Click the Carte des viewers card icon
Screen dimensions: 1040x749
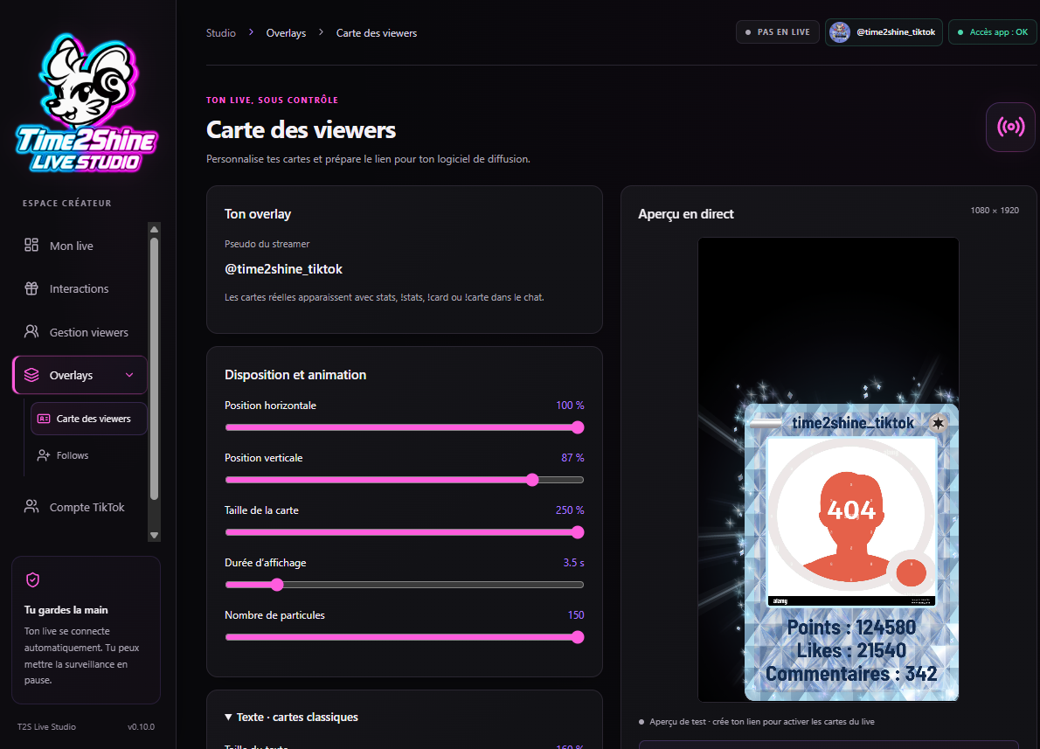tap(44, 419)
